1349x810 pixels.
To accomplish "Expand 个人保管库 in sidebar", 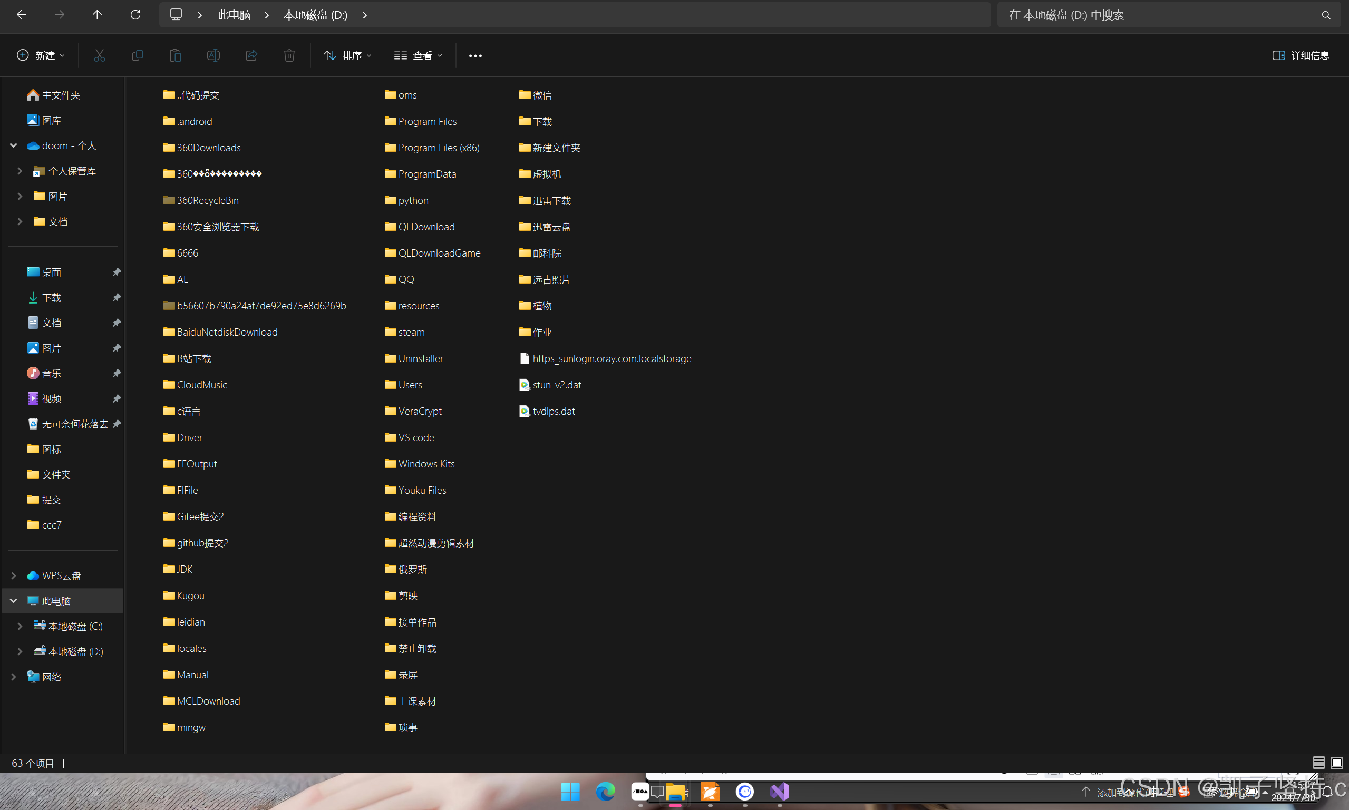I will (20, 171).
